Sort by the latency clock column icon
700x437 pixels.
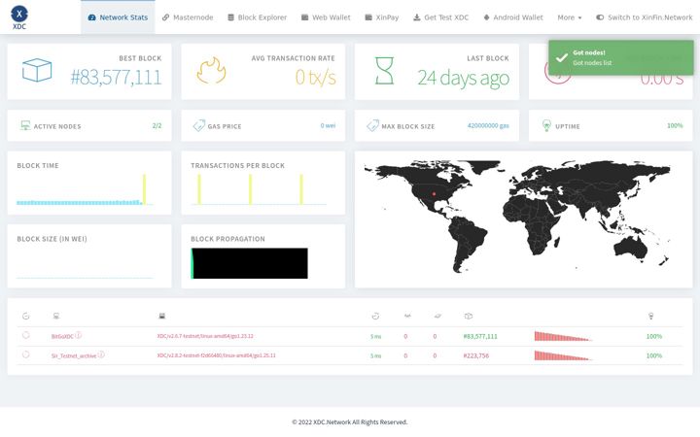[375, 317]
